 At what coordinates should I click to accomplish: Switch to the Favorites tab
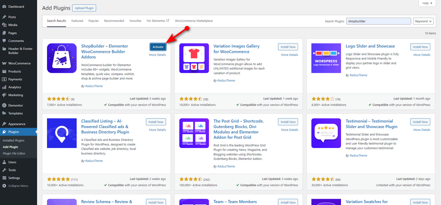pos(135,21)
